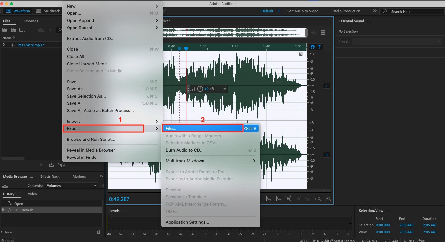Open the Selection/View panel menu icon
This screenshot has width=445, height=242.
coord(388,211)
